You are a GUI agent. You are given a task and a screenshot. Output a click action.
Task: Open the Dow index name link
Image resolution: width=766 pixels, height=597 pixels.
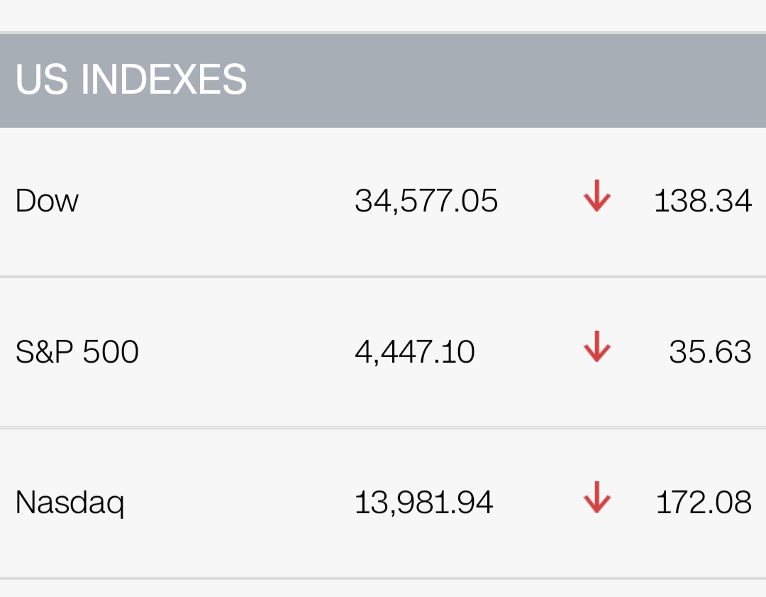pos(47,201)
